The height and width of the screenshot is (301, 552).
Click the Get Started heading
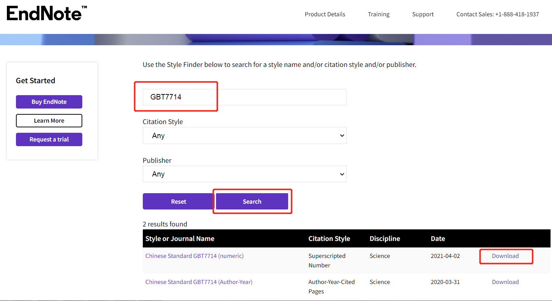36,81
